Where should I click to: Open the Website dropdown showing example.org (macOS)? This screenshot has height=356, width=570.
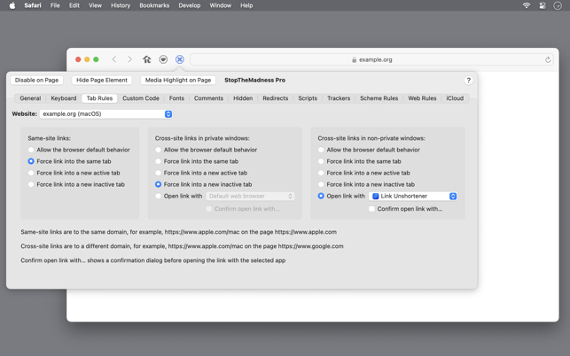pyautogui.click(x=105, y=114)
